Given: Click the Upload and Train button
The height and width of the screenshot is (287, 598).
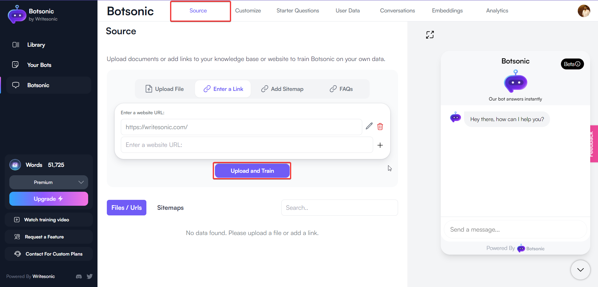Looking at the screenshot, I should tap(252, 171).
